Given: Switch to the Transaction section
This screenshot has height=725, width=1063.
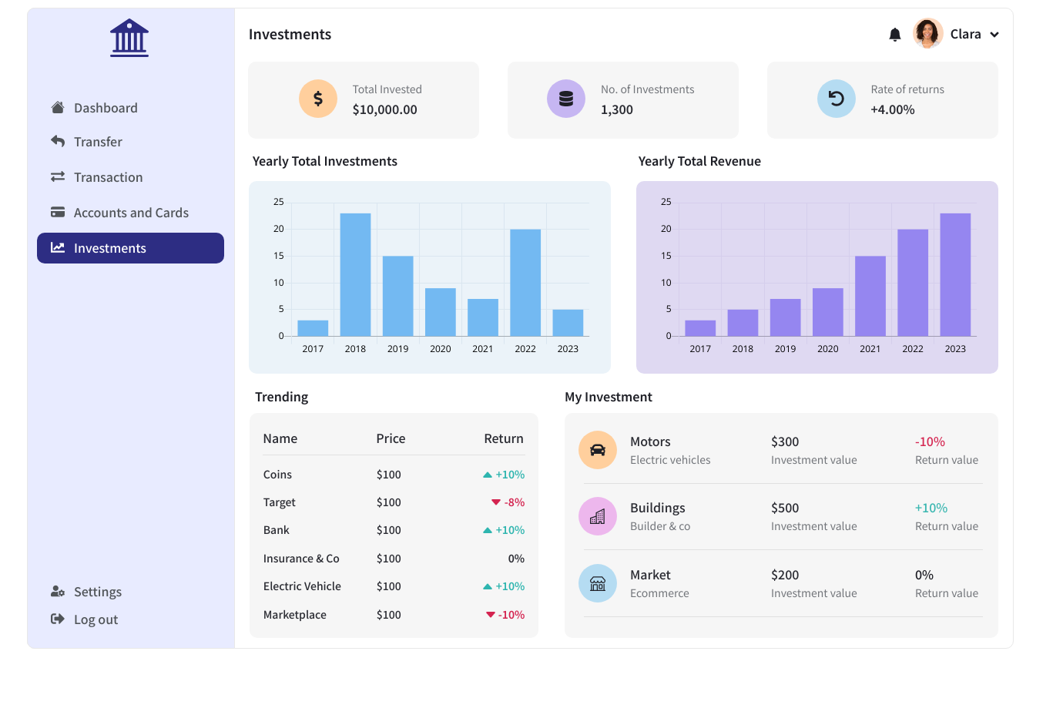Looking at the screenshot, I should (x=108, y=177).
